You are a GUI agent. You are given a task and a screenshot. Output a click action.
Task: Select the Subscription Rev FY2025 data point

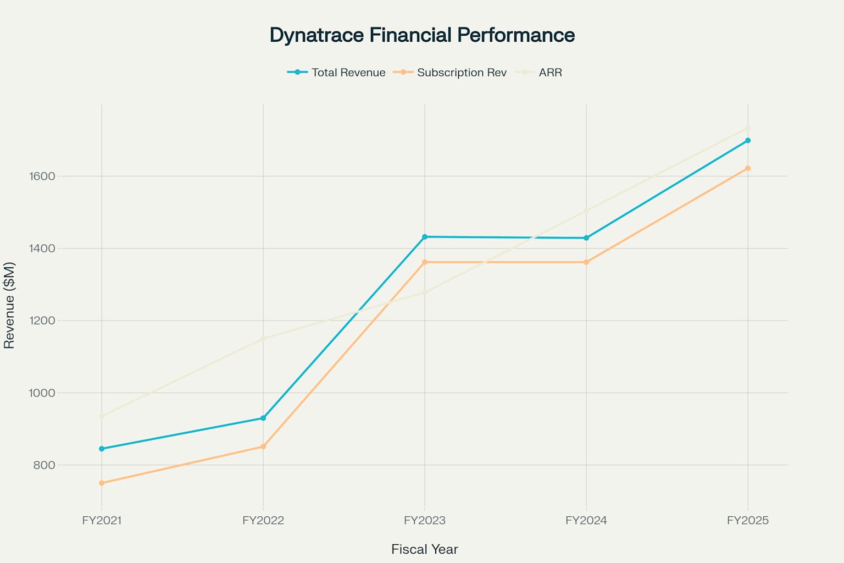click(x=748, y=168)
